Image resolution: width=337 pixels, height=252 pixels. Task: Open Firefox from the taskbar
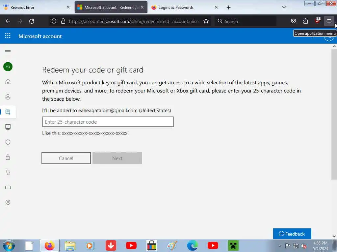[50, 245]
